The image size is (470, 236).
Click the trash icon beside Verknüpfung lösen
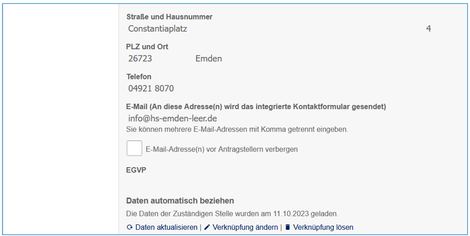[288, 228]
